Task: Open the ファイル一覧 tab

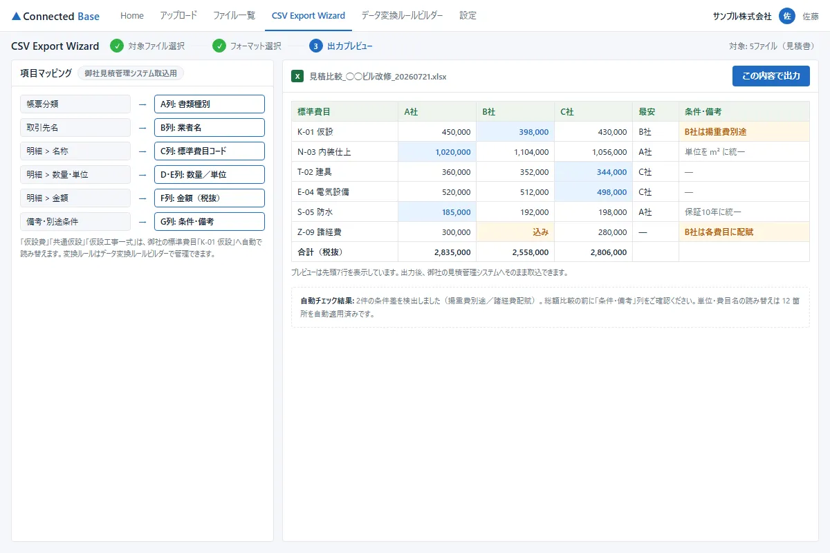Action: click(x=234, y=15)
